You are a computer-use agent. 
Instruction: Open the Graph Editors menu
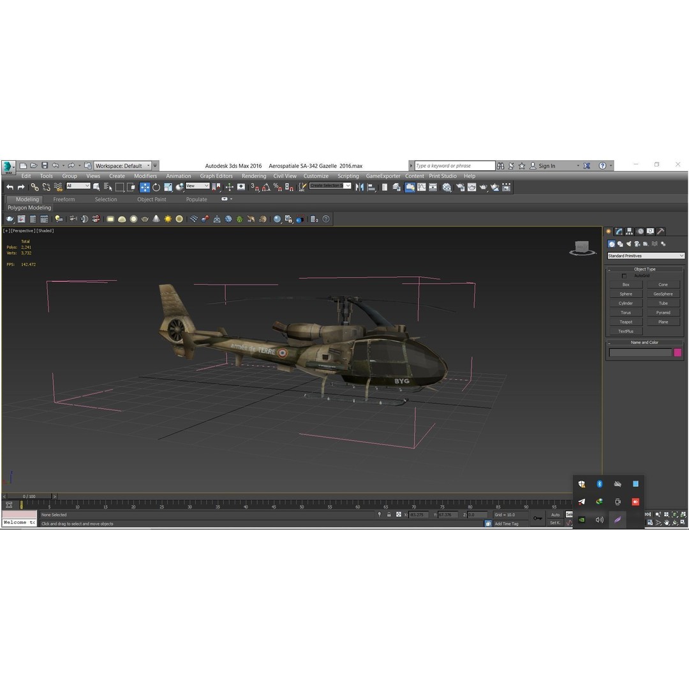point(216,176)
